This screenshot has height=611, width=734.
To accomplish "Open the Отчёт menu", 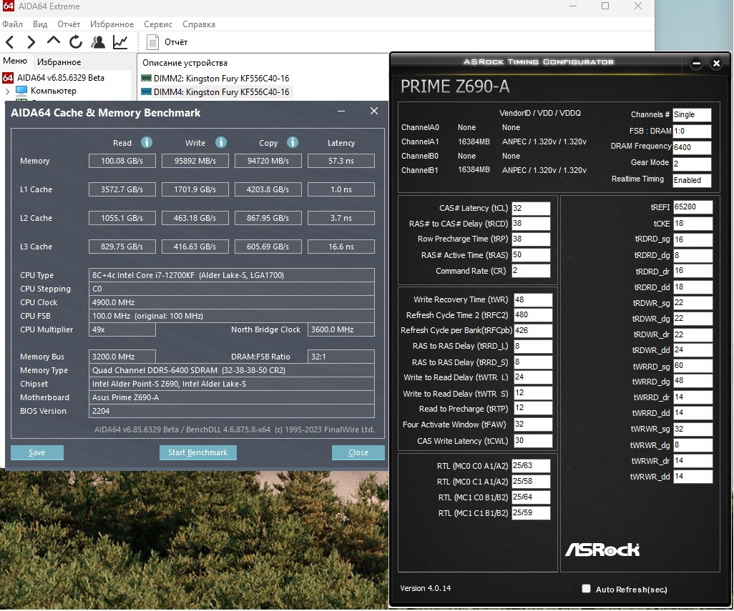I will [69, 24].
